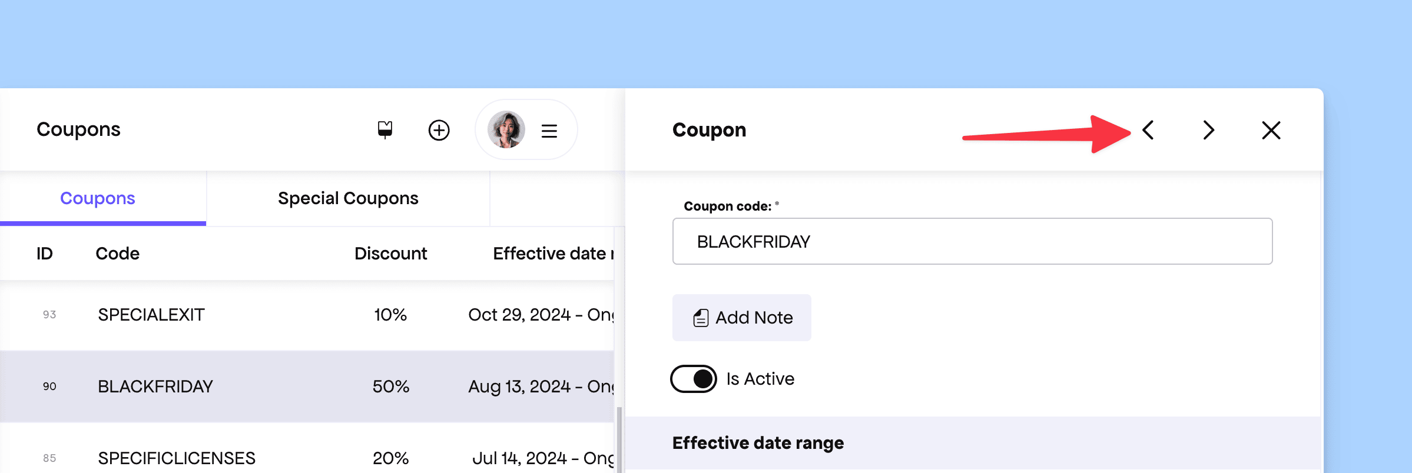Open the hamburger menu icon
Image resolution: width=1412 pixels, height=473 pixels.
[x=549, y=131]
